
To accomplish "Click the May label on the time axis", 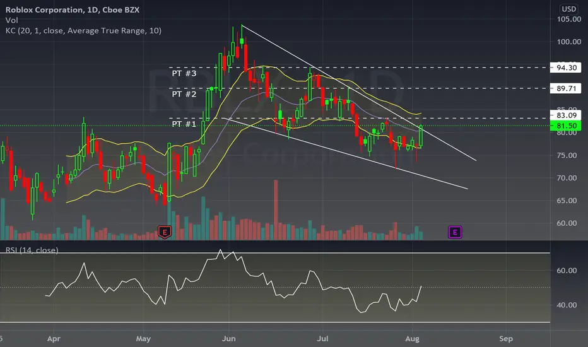I will point(143,339).
